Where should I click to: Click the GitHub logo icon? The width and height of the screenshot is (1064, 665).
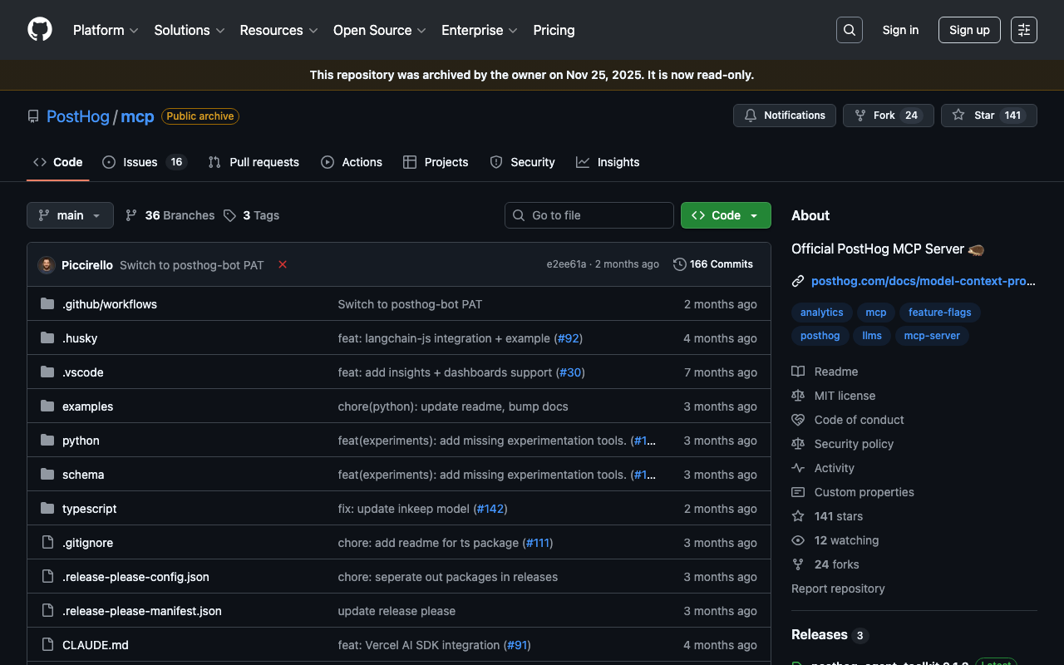(x=40, y=30)
